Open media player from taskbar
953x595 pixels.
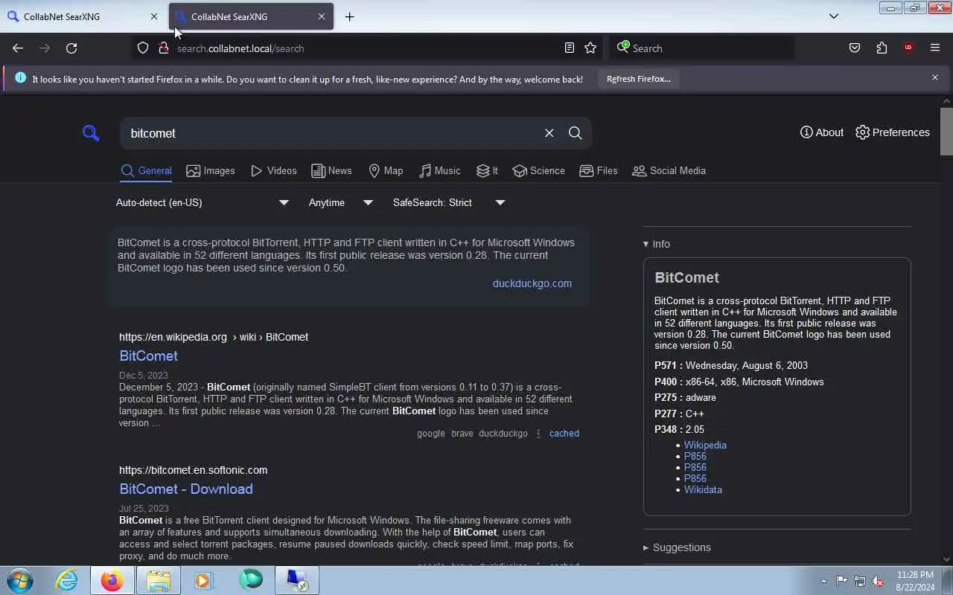click(x=203, y=580)
